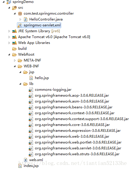Collapse the WebRoot folder node
Screen dimensions: 130x169
[x=9, y=55]
